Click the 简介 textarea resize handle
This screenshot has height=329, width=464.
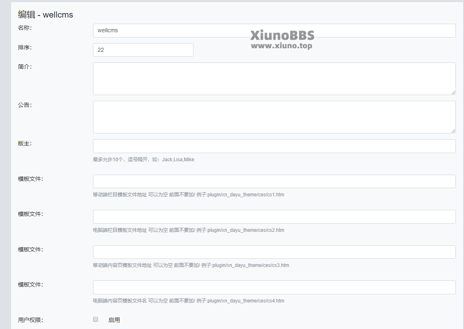click(x=453, y=93)
